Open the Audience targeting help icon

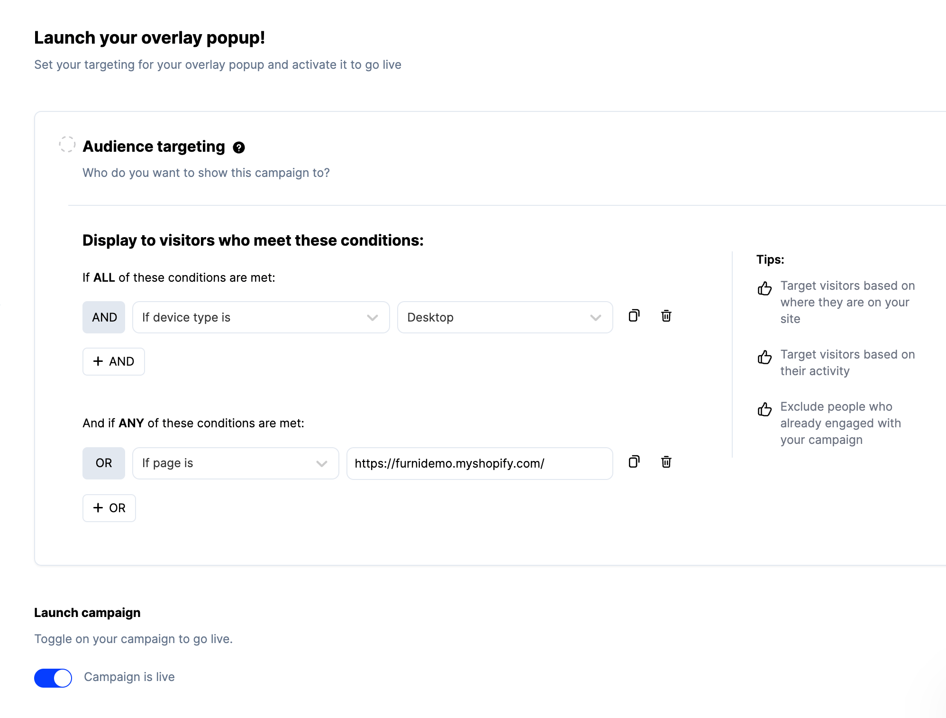coord(239,147)
